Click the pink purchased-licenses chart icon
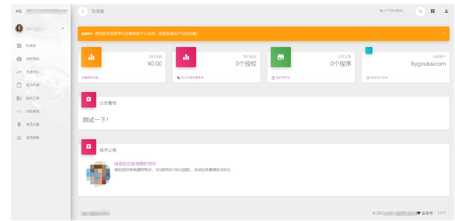 pyautogui.click(x=186, y=57)
